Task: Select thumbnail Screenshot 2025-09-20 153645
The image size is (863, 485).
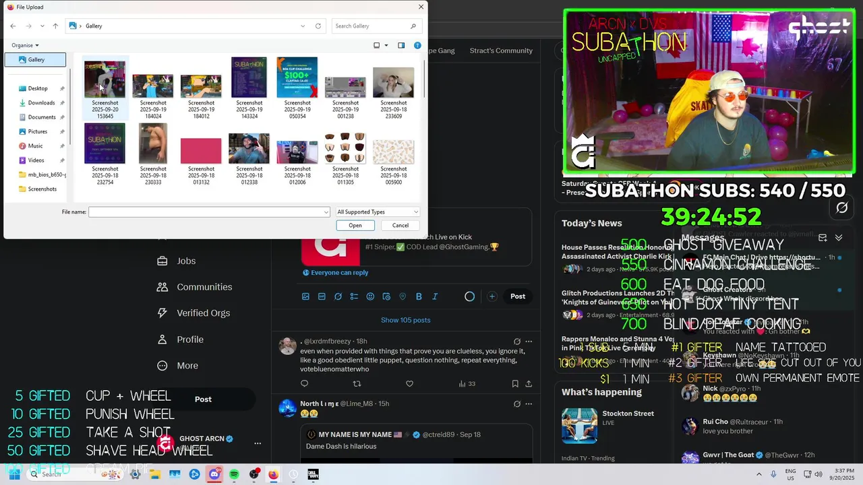Action: [105, 89]
